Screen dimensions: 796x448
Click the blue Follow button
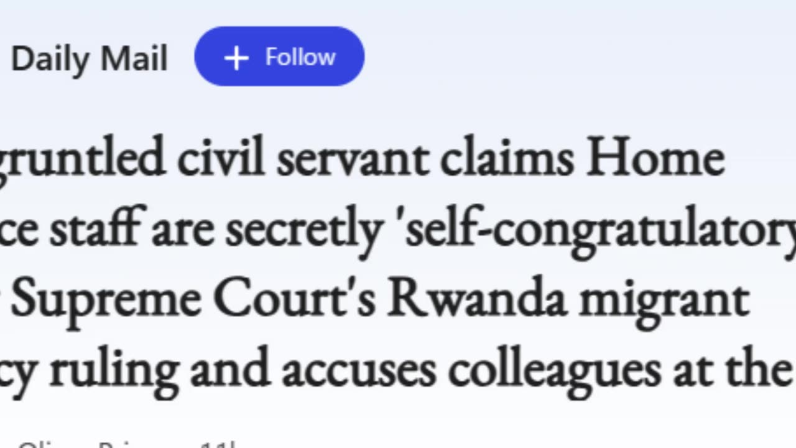tap(279, 57)
